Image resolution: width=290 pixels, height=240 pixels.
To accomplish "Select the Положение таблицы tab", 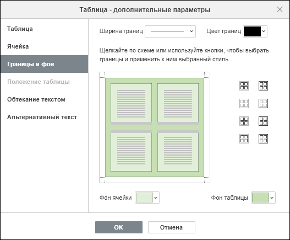I will 44,82.
